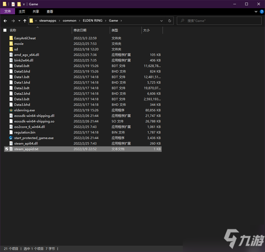
Task: Expand the chevron after ELDEN RING in path
Action: point(106,21)
